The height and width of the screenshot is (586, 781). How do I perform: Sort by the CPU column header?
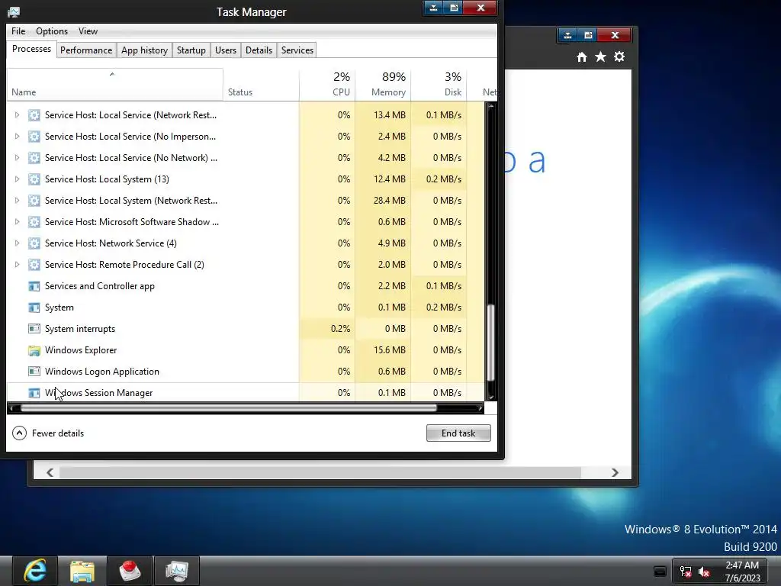[x=327, y=85]
